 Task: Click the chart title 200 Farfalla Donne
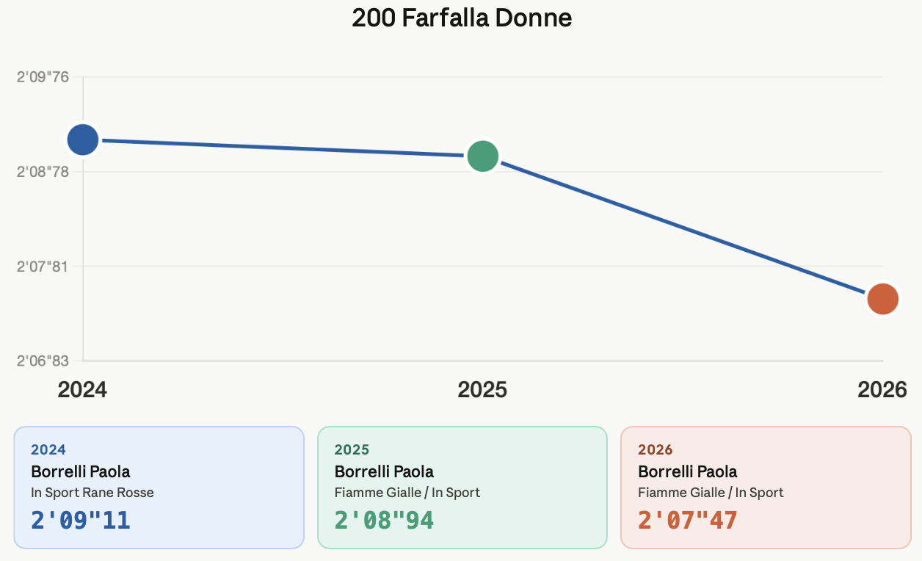462,18
